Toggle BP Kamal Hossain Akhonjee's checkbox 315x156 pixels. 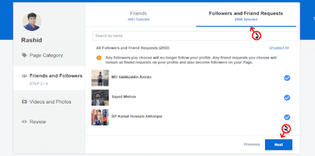(x=287, y=117)
